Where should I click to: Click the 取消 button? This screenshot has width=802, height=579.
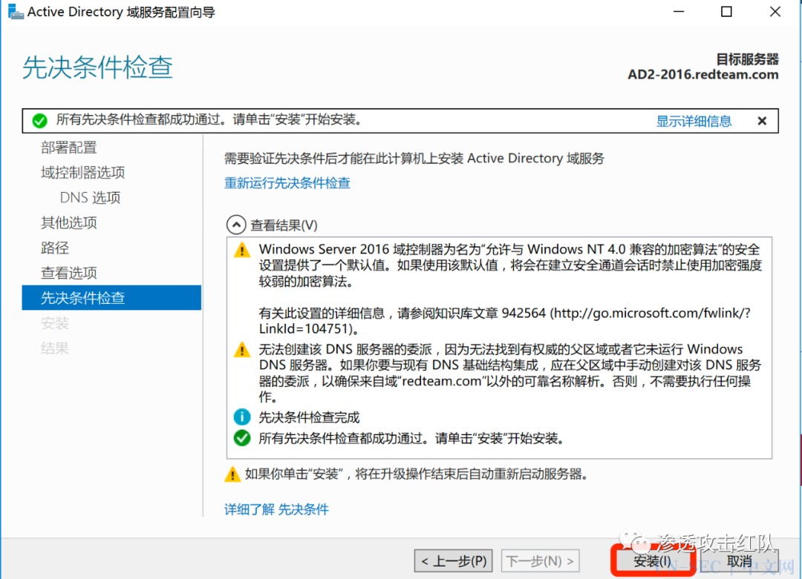pyautogui.click(x=740, y=561)
